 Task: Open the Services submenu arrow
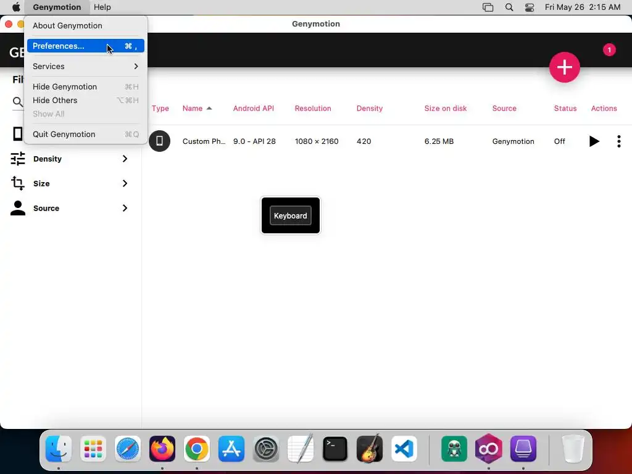click(136, 66)
